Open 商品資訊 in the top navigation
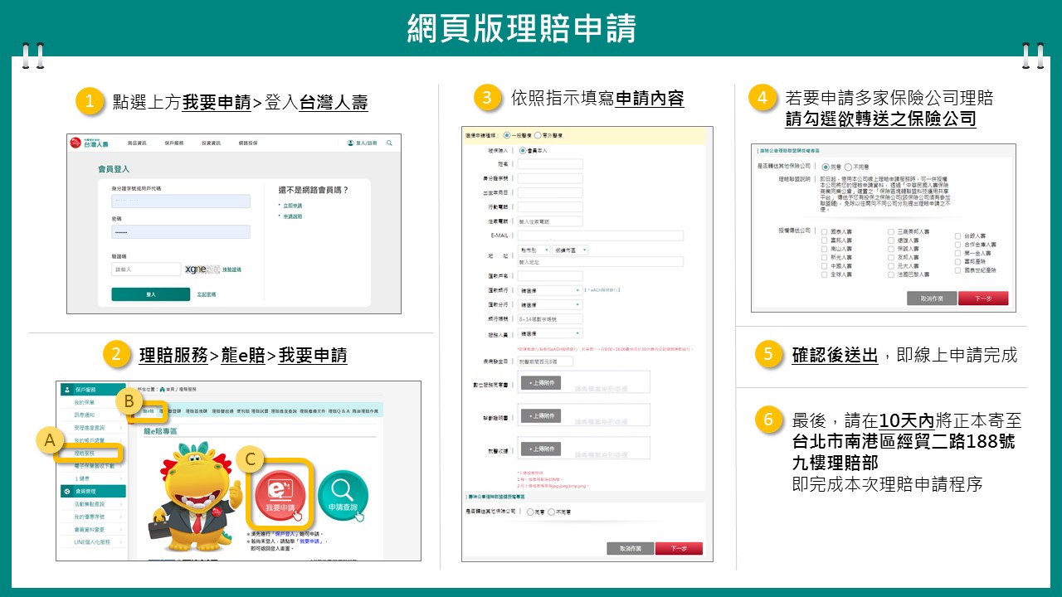 [x=137, y=143]
